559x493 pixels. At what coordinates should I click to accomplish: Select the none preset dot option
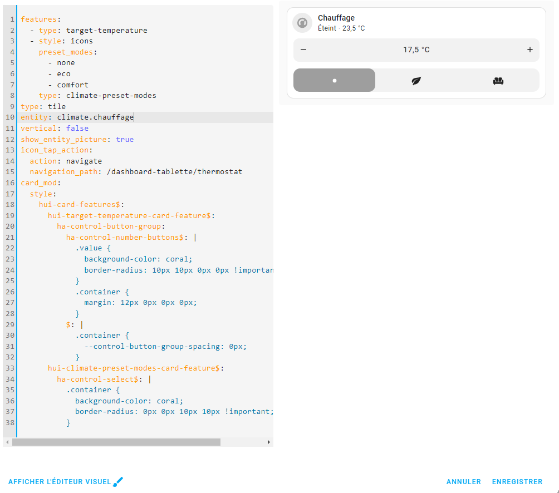coord(334,80)
